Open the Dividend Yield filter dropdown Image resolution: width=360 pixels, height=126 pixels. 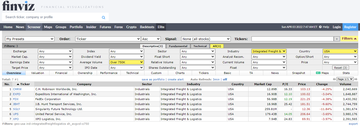point(126,57)
